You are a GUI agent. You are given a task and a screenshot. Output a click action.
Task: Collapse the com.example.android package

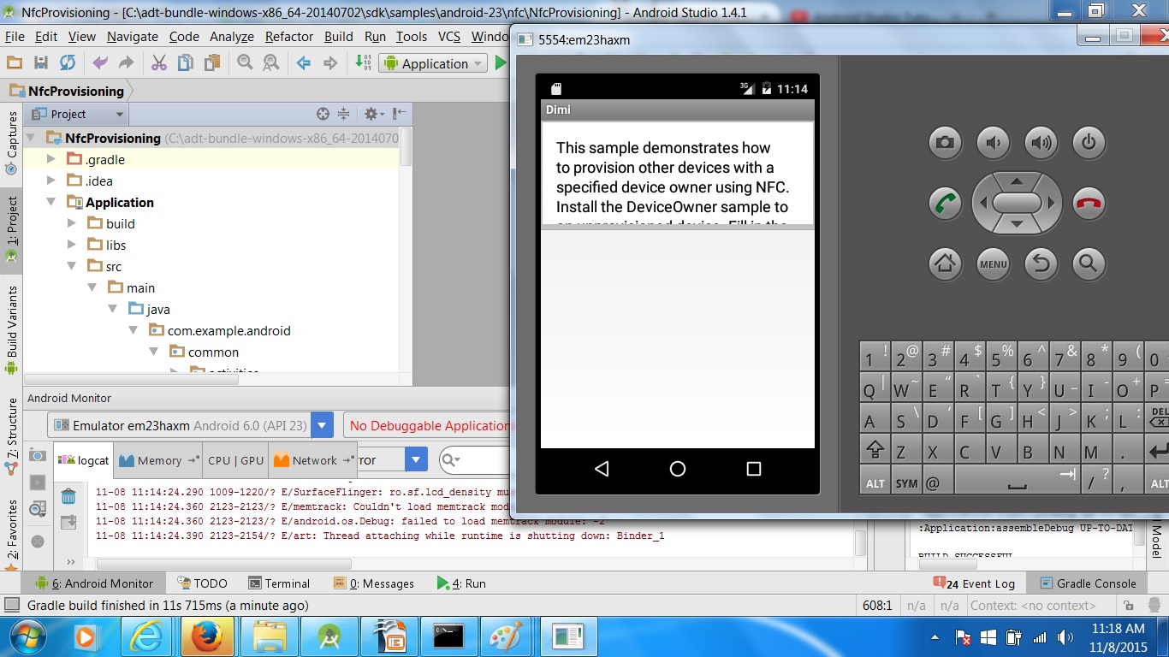[x=134, y=330]
